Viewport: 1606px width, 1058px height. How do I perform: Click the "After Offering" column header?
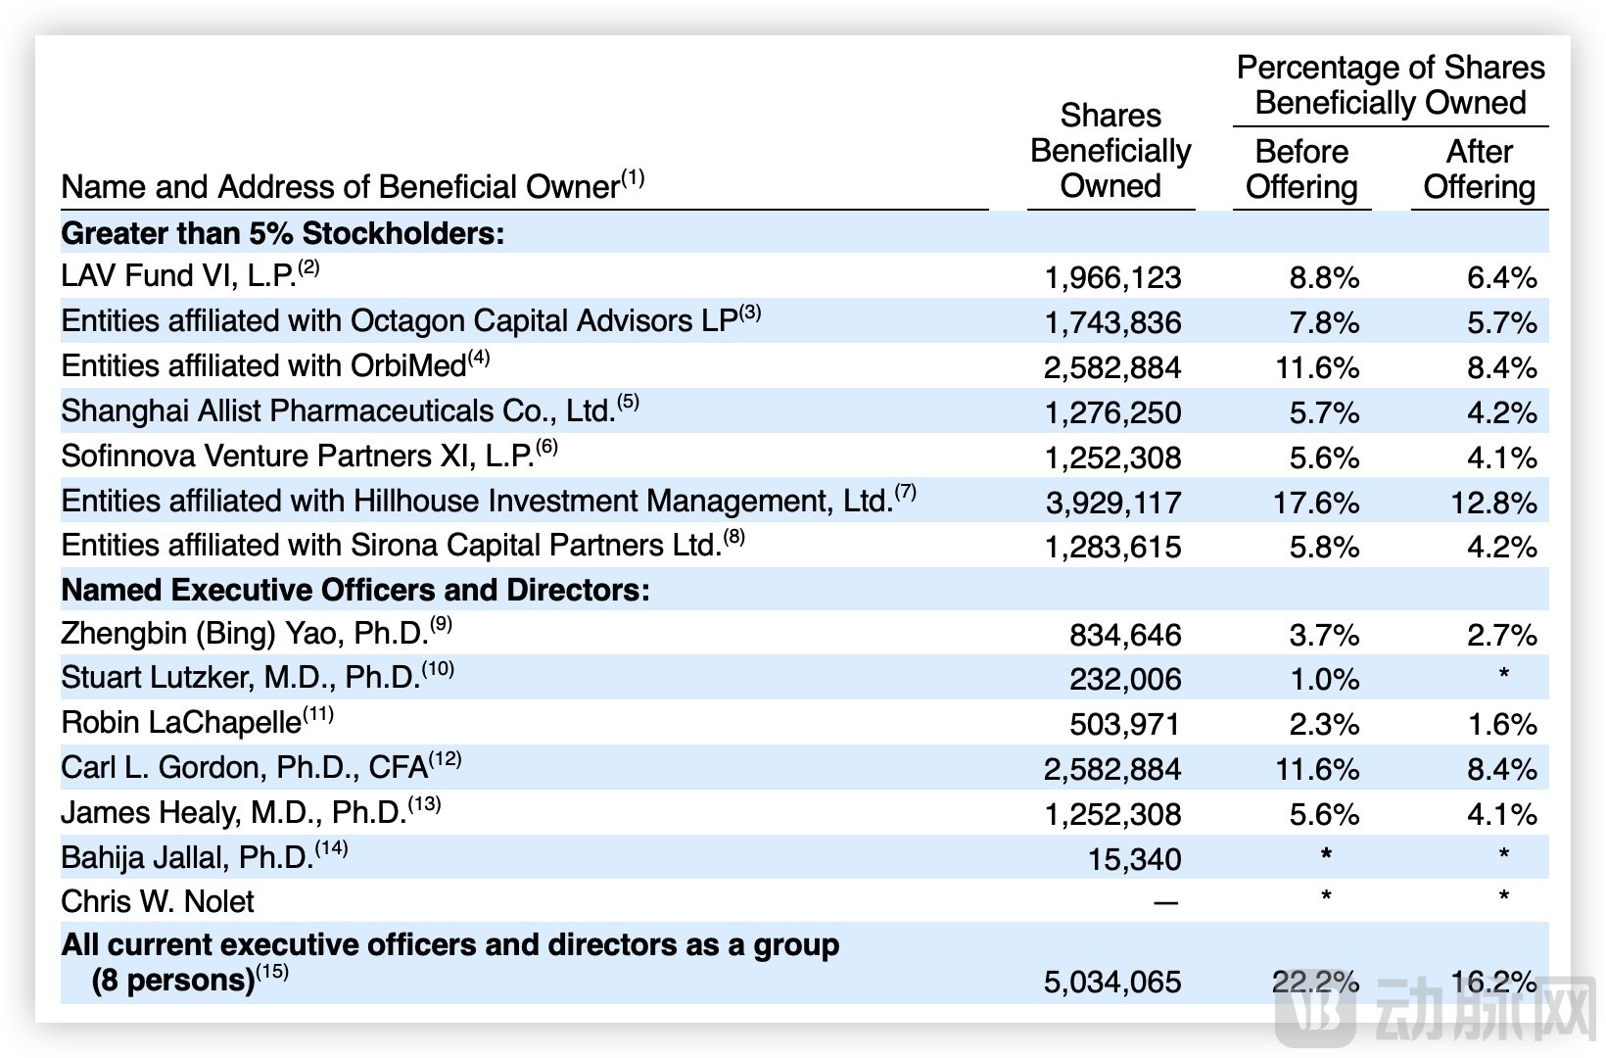click(1479, 168)
